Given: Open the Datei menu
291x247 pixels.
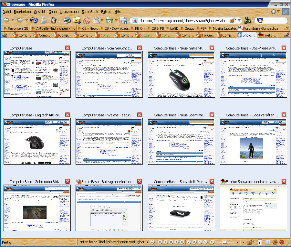Looking at the screenshot, I should 7,12.
